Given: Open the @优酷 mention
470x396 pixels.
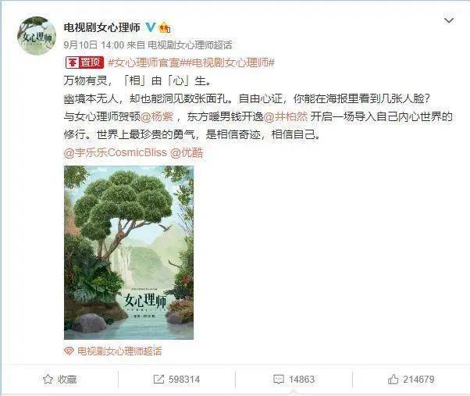Looking at the screenshot, I should pos(187,152).
